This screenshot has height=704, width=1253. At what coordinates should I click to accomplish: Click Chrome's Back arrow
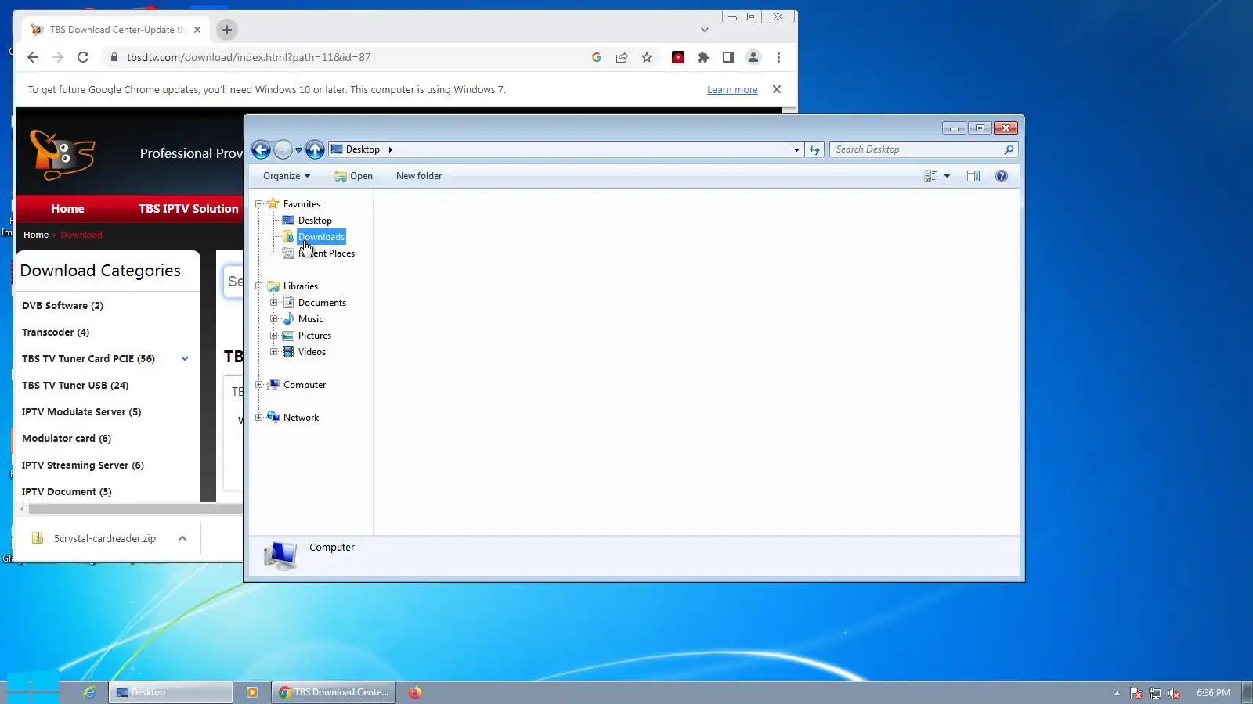pos(33,57)
